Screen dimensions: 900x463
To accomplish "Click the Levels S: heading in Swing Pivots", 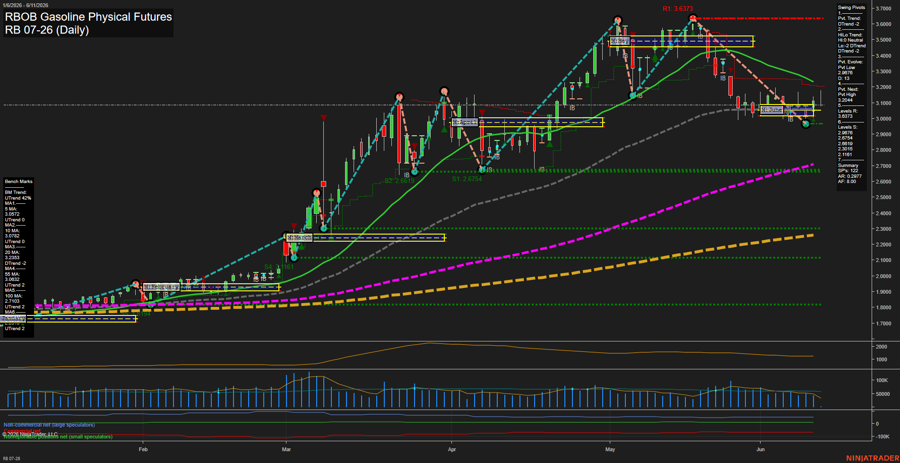I will [848, 127].
